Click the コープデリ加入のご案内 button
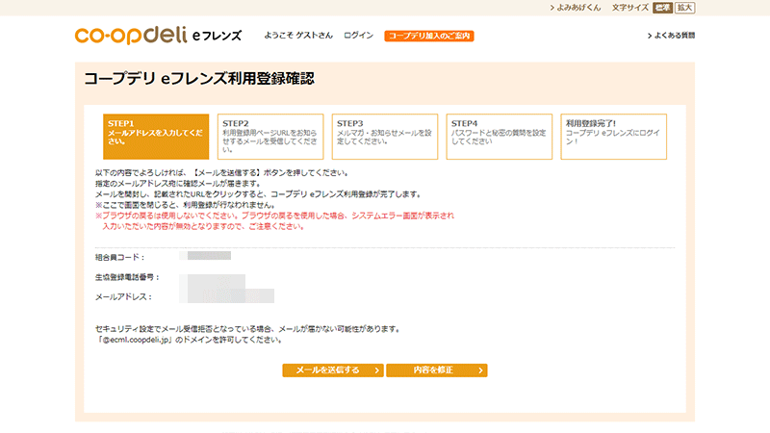770x433 pixels. pos(428,36)
